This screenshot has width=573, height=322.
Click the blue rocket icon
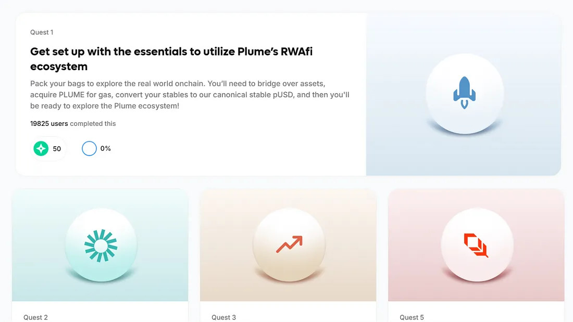click(x=464, y=93)
